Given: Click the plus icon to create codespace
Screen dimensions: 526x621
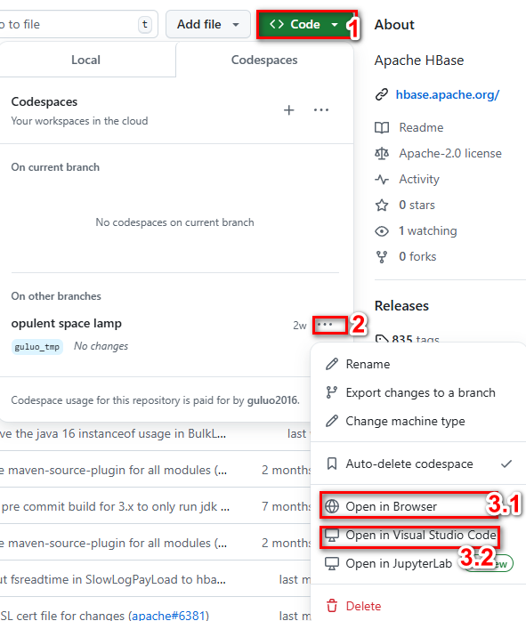Looking at the screenshot, I should [288, 110].
